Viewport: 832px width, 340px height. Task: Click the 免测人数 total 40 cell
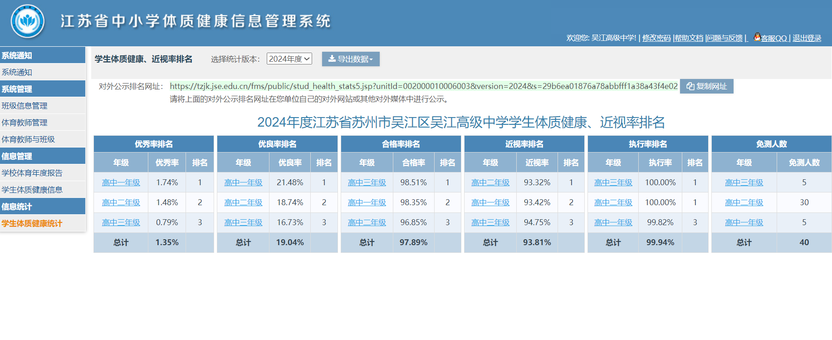(804, 242)
